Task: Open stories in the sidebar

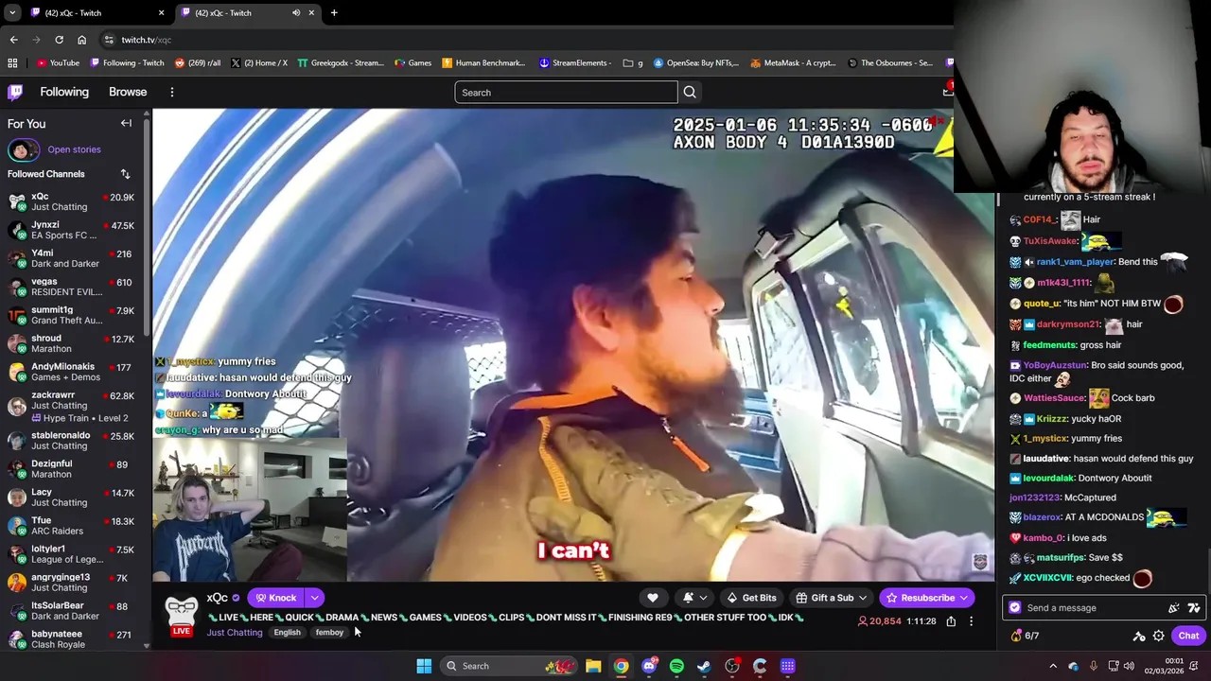Action: coord(74,149)
